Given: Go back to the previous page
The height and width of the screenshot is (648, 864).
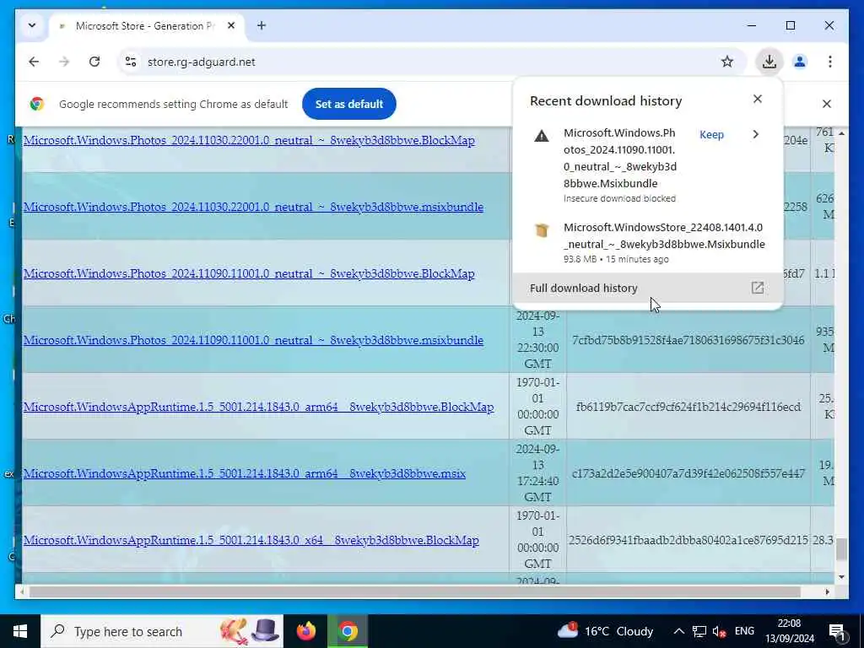Looking at the screenshot, I should (34, 62).
